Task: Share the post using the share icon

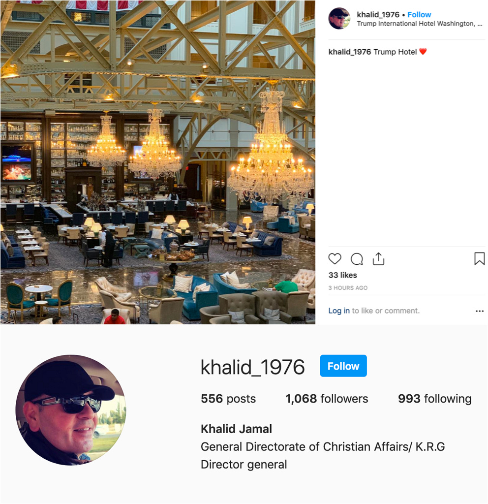Action: [x=378, y=259]
